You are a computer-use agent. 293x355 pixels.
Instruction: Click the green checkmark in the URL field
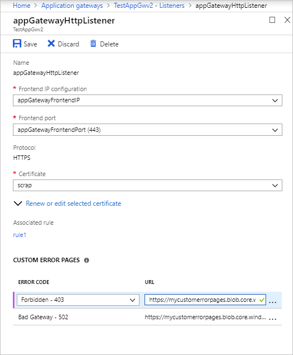pos(262,300)
